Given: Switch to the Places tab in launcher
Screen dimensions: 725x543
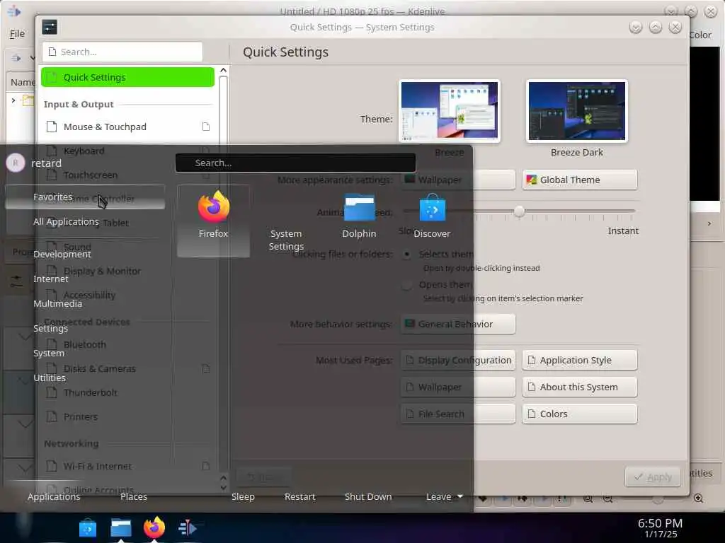Looking at the screenshot, I should [134, 497].
